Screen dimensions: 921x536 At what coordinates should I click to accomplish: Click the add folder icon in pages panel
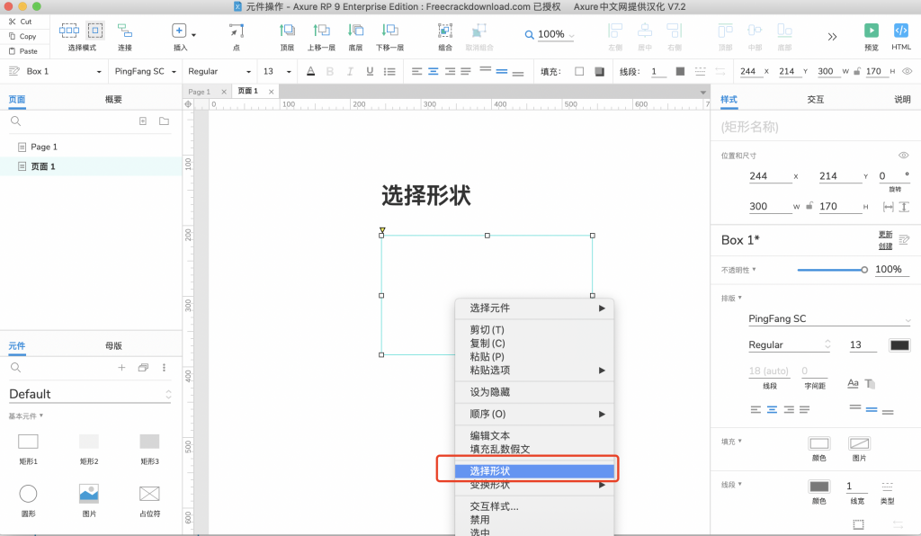tap(164, 121)
